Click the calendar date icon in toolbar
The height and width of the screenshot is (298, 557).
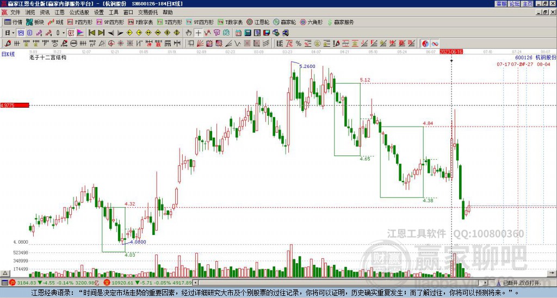pos(238,33)
